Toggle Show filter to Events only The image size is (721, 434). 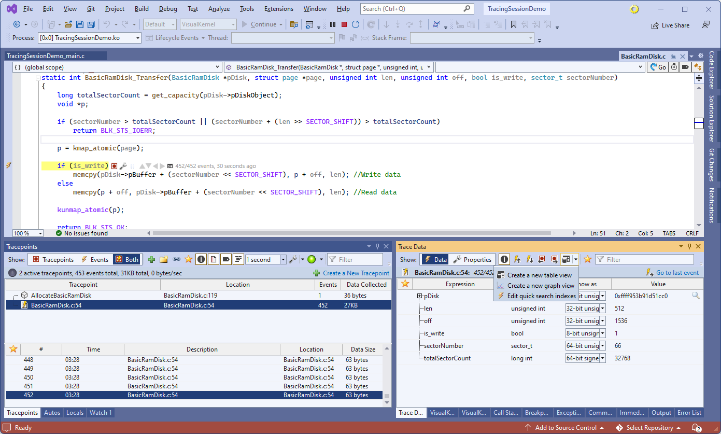[95, 260]
